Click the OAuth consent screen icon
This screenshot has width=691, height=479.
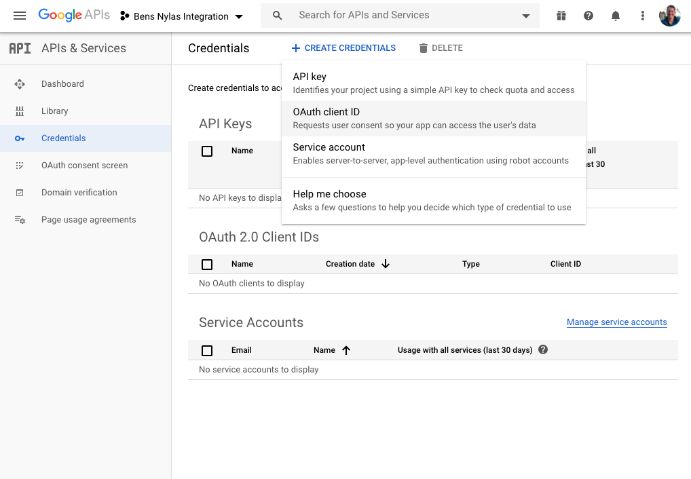20,166
